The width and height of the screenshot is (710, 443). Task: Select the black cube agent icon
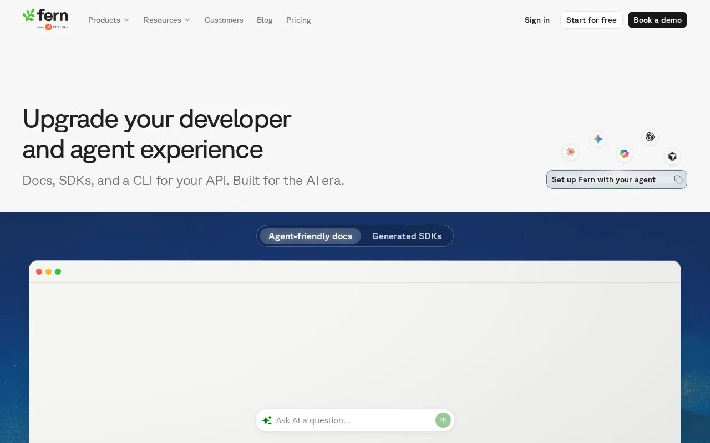click(x=672, y=157)
